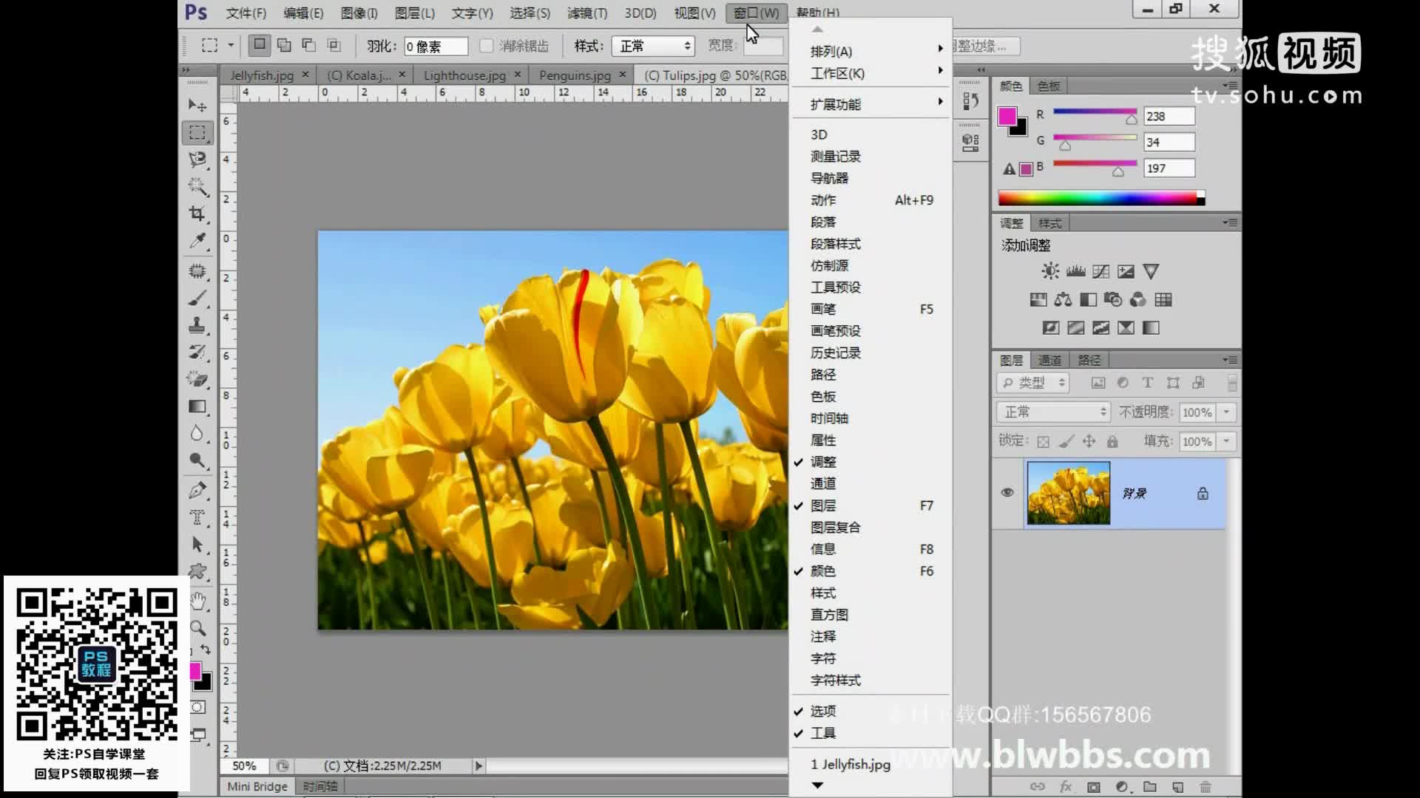Open the Mini Bridge panel tab
Image resolution: width=1420 pixels, height=798 pixels.
pos(257,786)
